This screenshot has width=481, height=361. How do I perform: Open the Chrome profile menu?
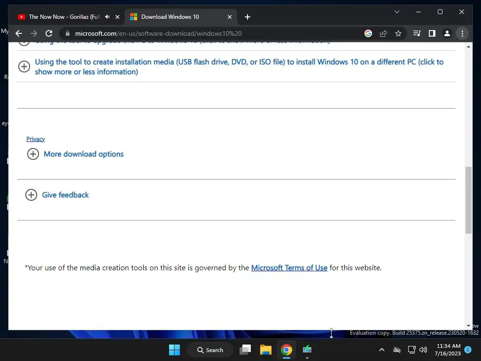tap(447, 33)
